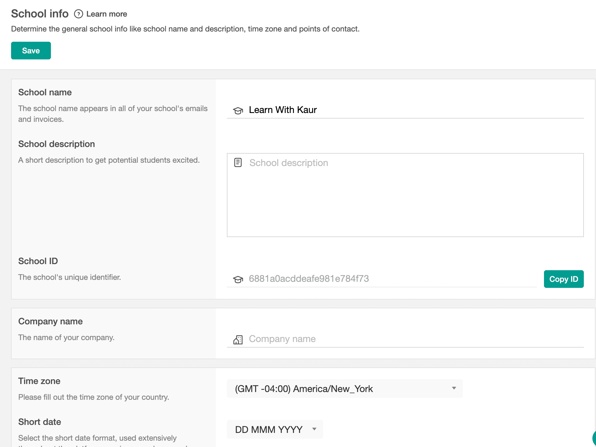
Task: Click the question mark help icon beside School info
Action: pyautogui.click(x=78, y=14)
